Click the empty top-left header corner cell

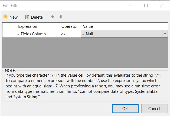(x=9, y=26)
